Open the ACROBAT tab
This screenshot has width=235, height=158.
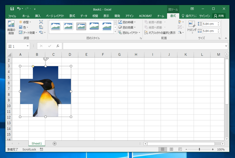tap(145, 16)
